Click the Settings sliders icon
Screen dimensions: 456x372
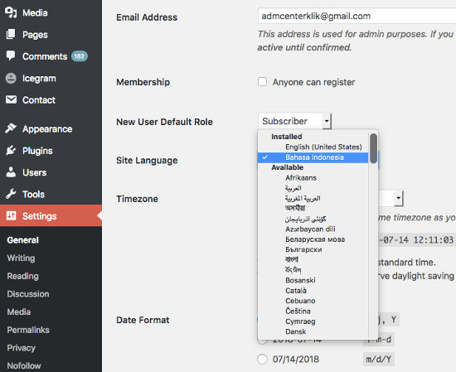[x=11, y=215]
